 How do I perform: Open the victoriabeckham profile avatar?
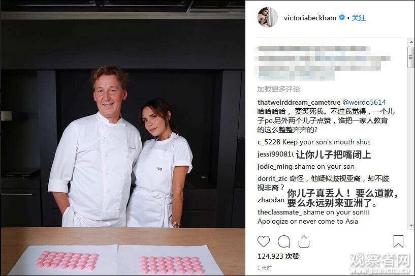click(268, 17)
